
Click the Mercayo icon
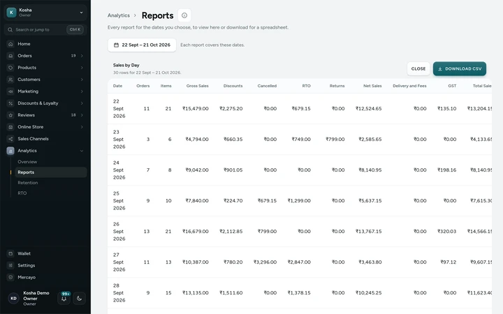click(10, 277)
